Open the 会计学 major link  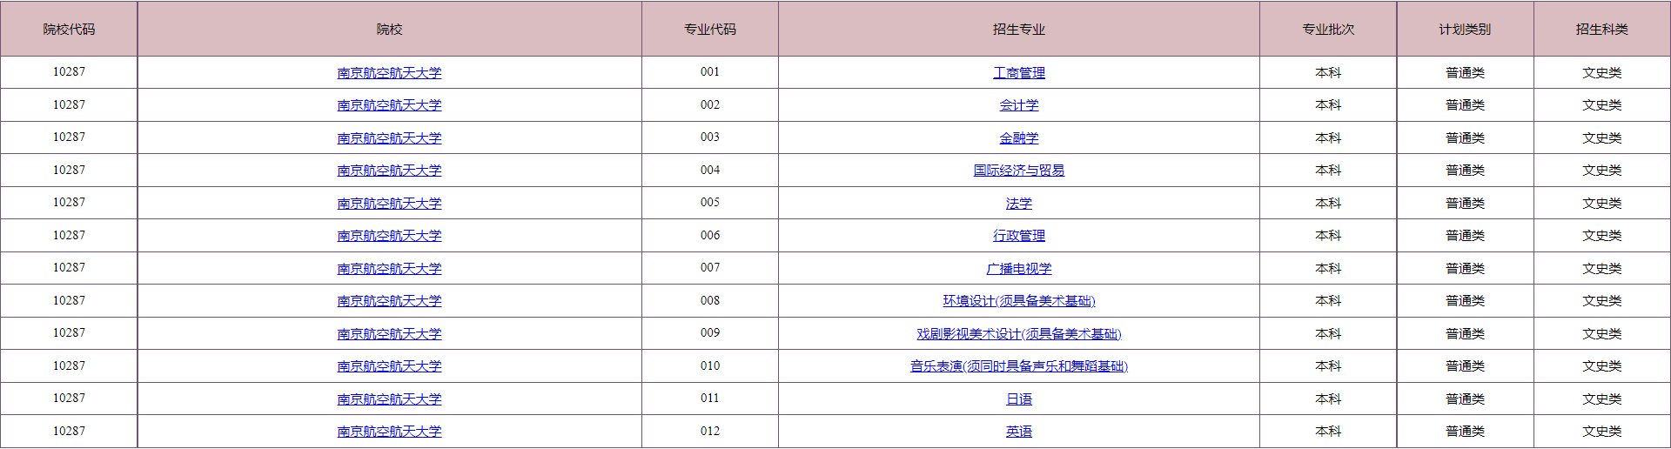[x=1019, y=105]
